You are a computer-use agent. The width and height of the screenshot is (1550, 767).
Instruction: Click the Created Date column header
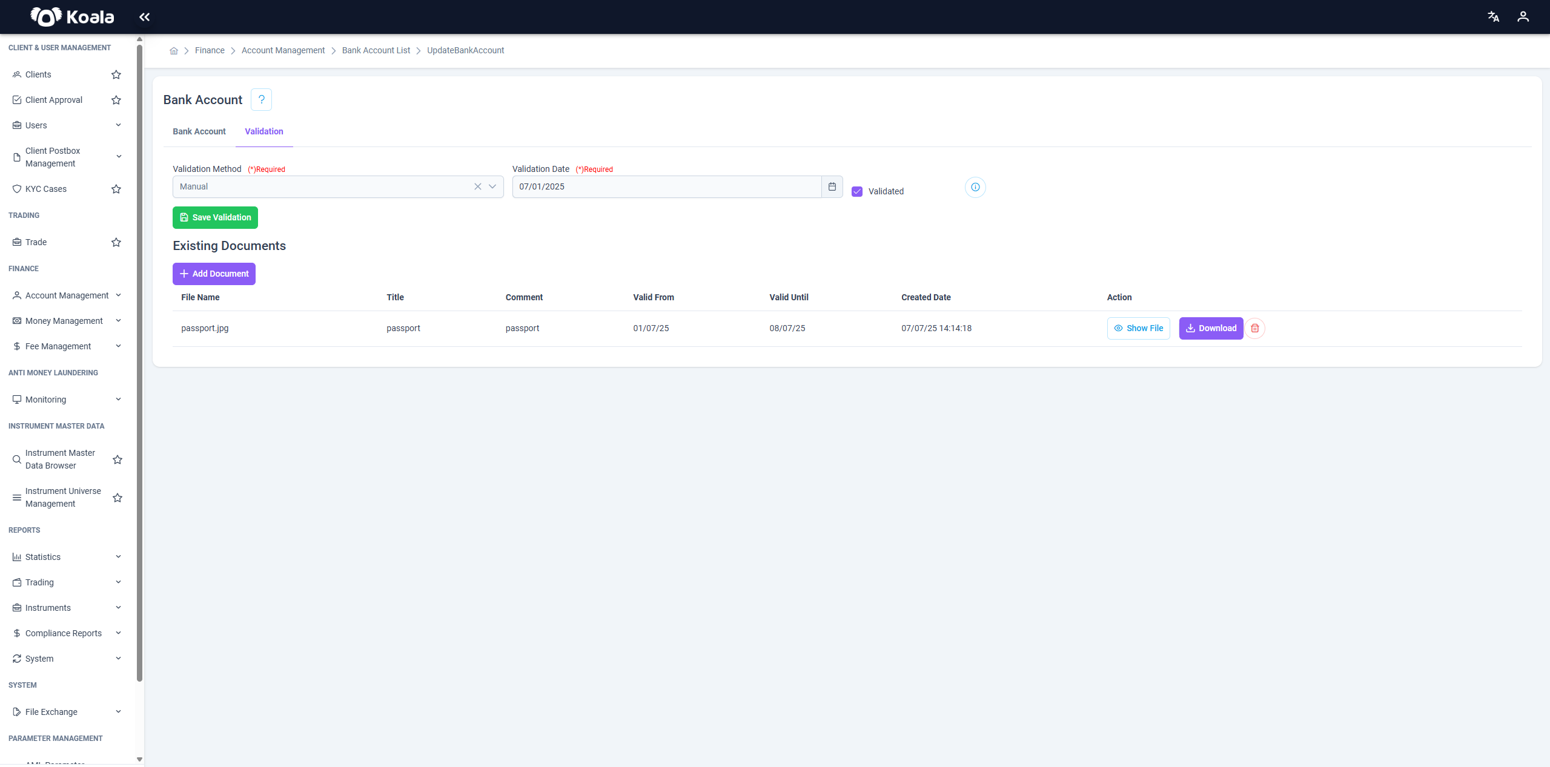[x=926, y=297]
